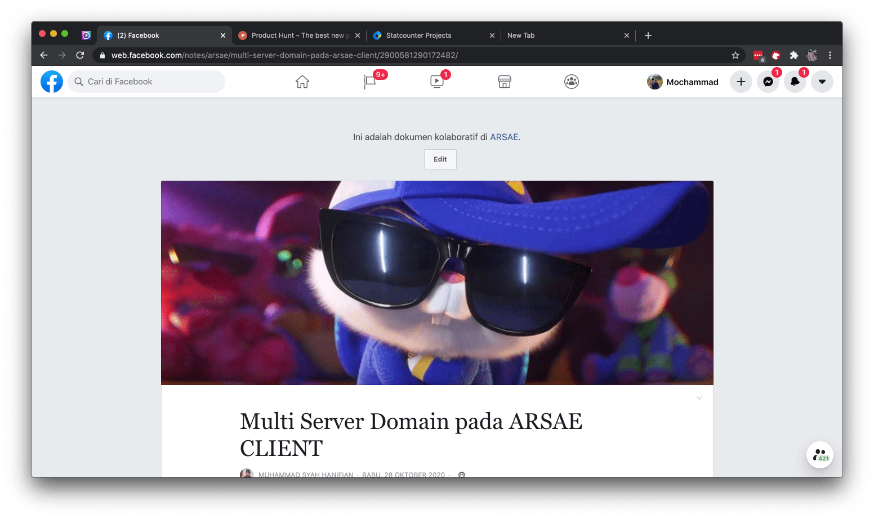Screen dimensions: 874x519
Task: Go to Facebook Home feed icon
Action: pyautogui.click(x=302, y=82)
